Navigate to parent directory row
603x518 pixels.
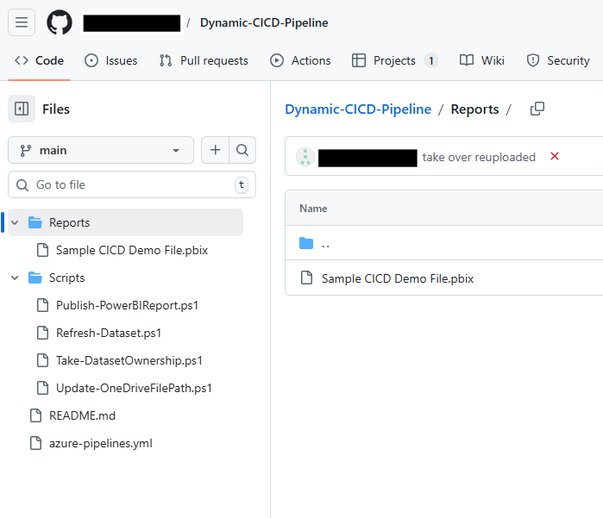pyautogui.click(x=324, y=243)
